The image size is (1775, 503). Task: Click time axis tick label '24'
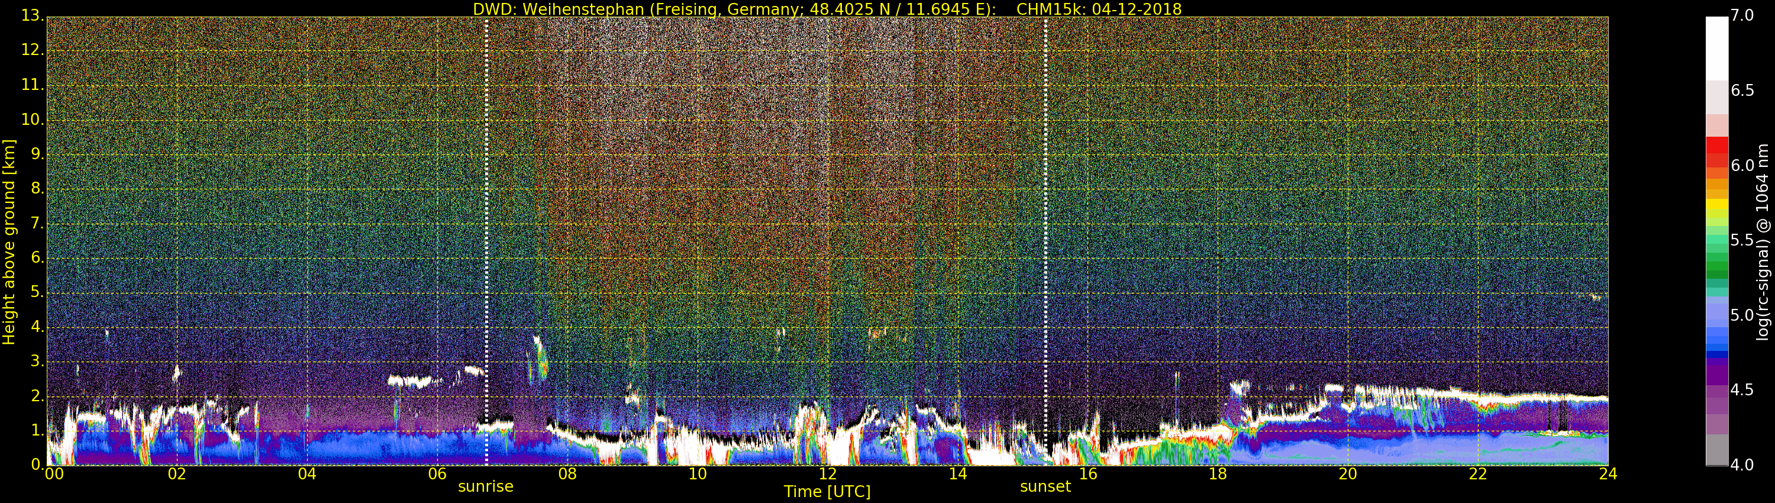click(1608, 474)
